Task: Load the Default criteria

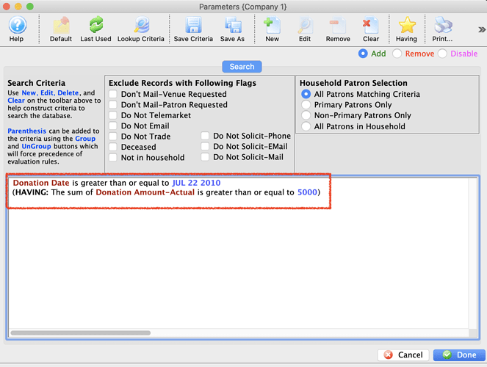Action: coord(61,29)
